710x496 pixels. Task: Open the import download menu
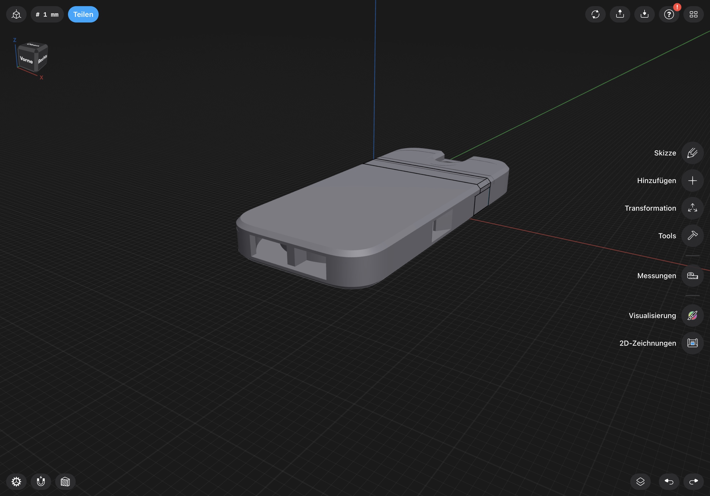(x=644, y=15)
